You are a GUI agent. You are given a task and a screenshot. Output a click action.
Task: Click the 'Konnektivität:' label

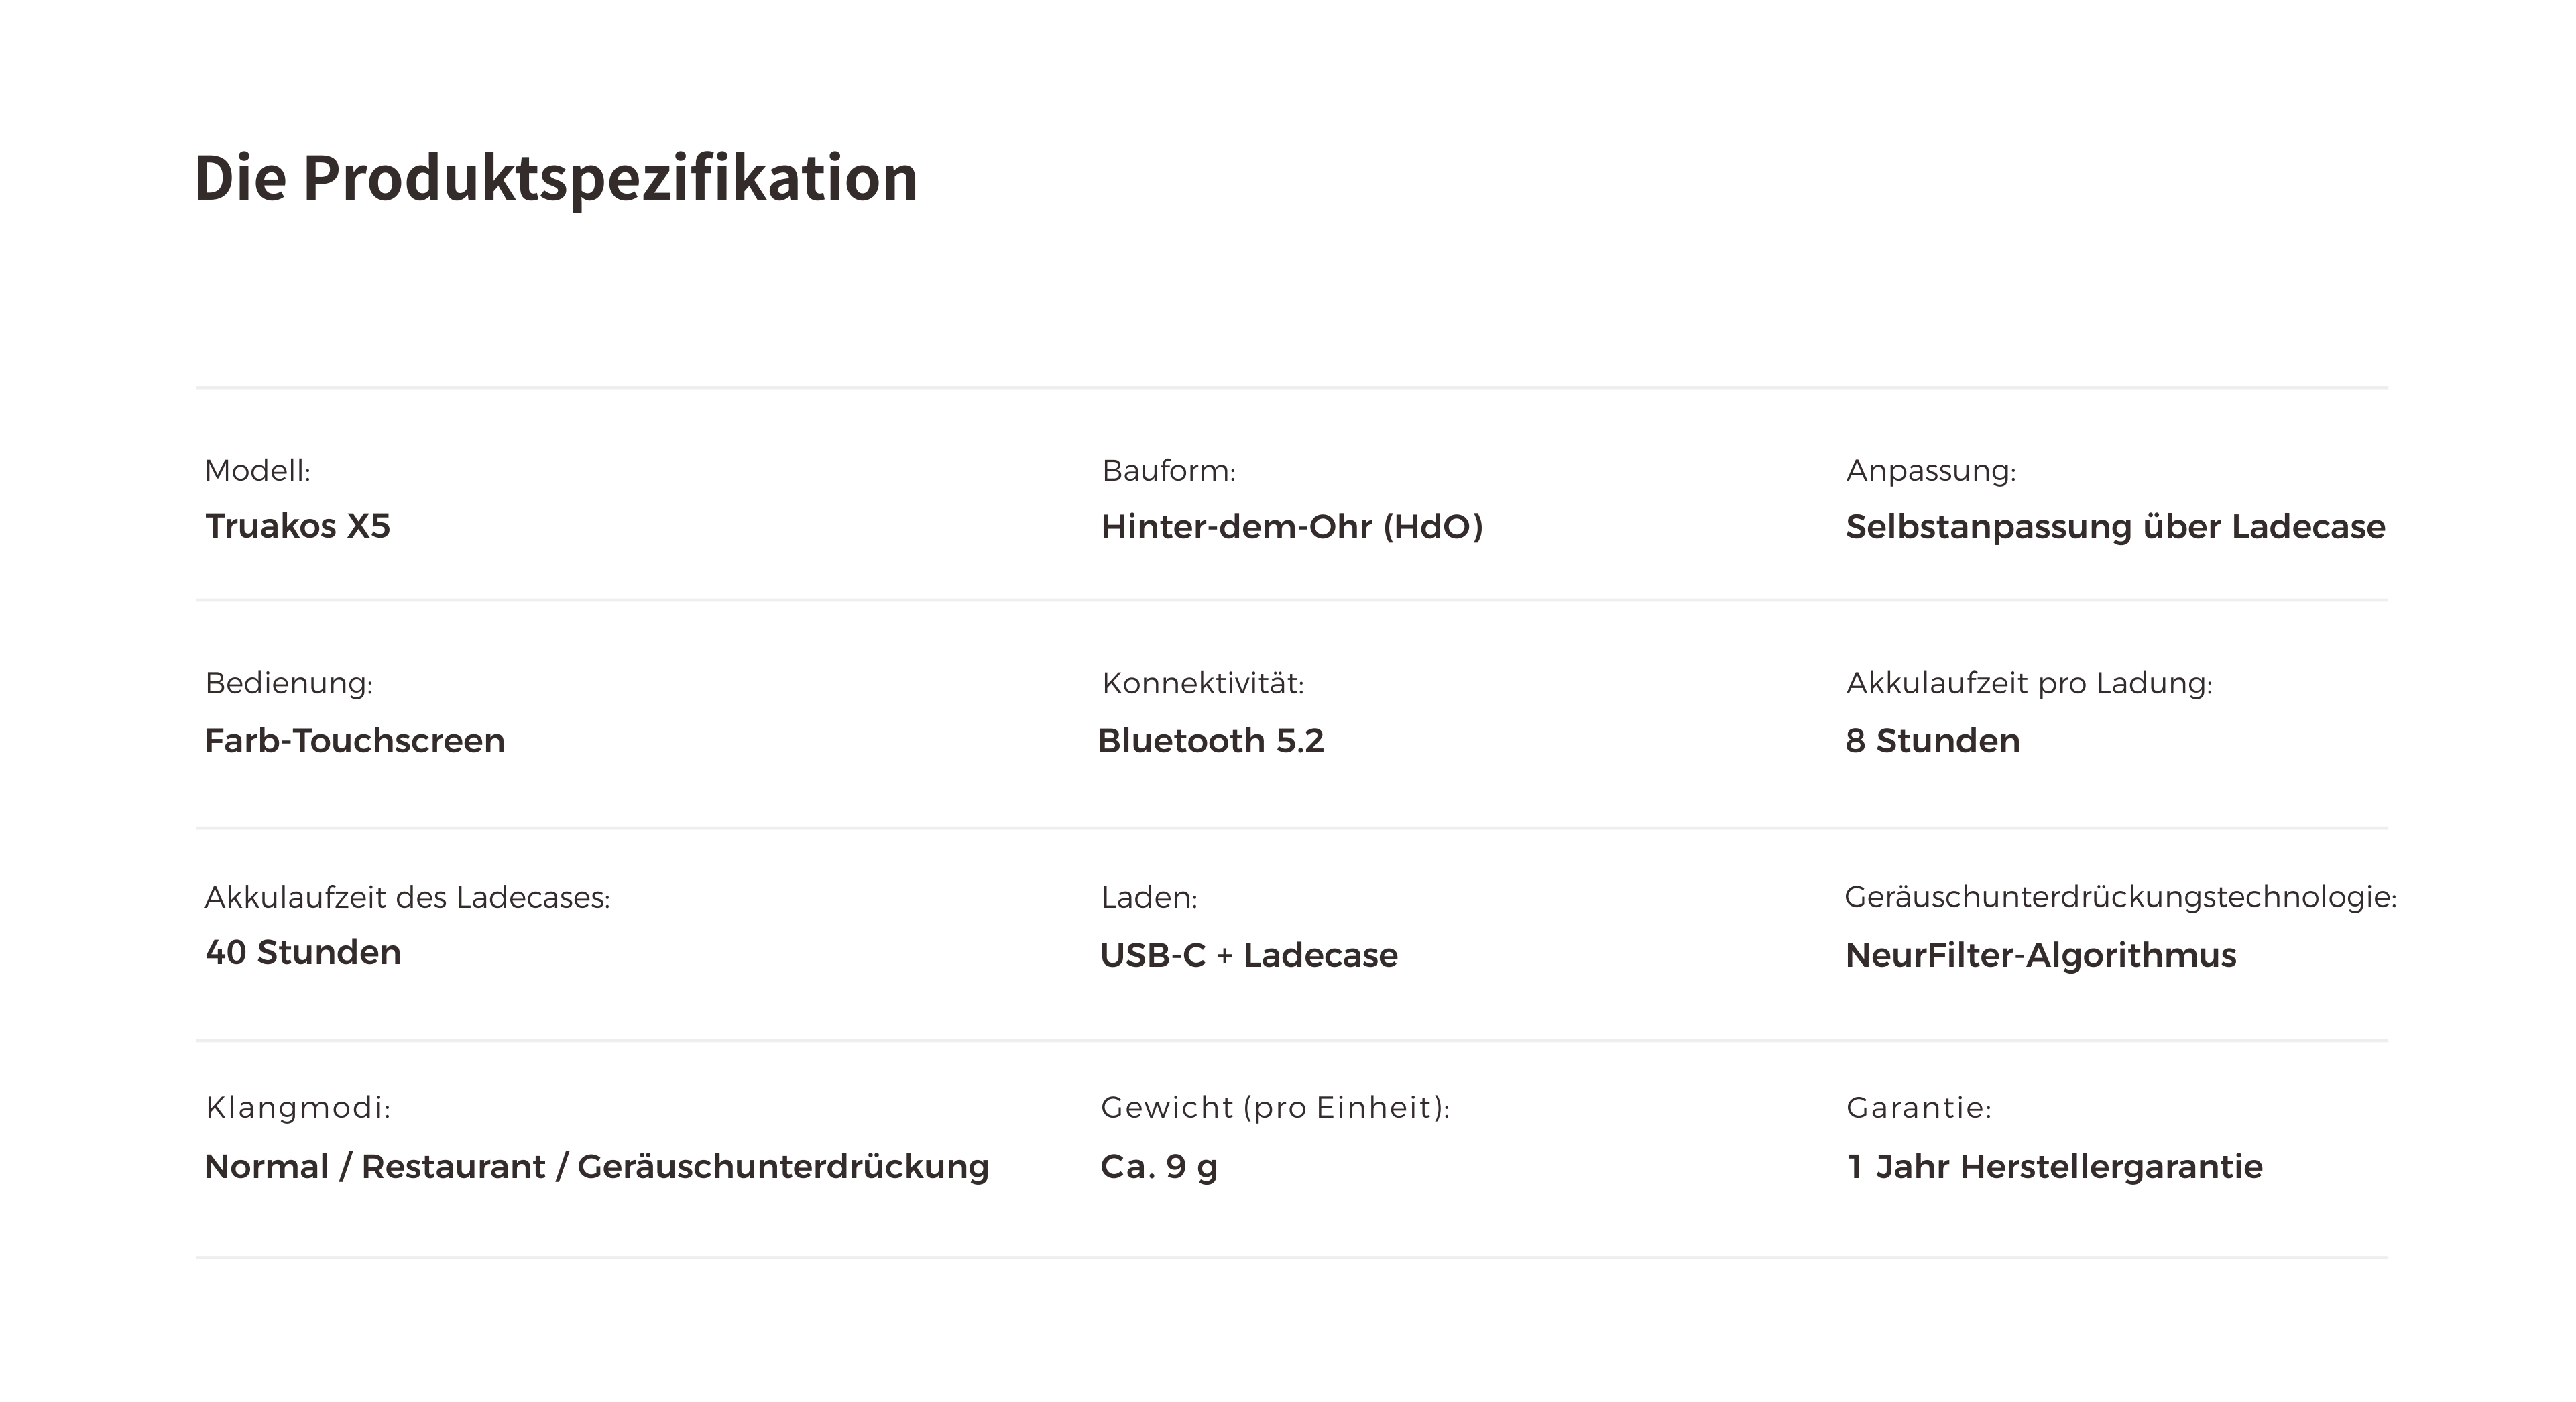pyautogui.click(x=1203, y=683)
